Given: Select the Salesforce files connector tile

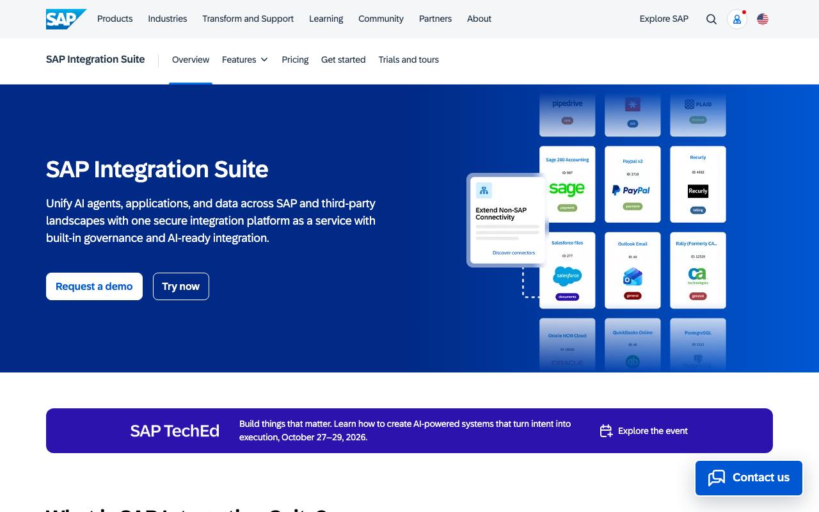Looking at the screenshot, I should pos(568,270).
